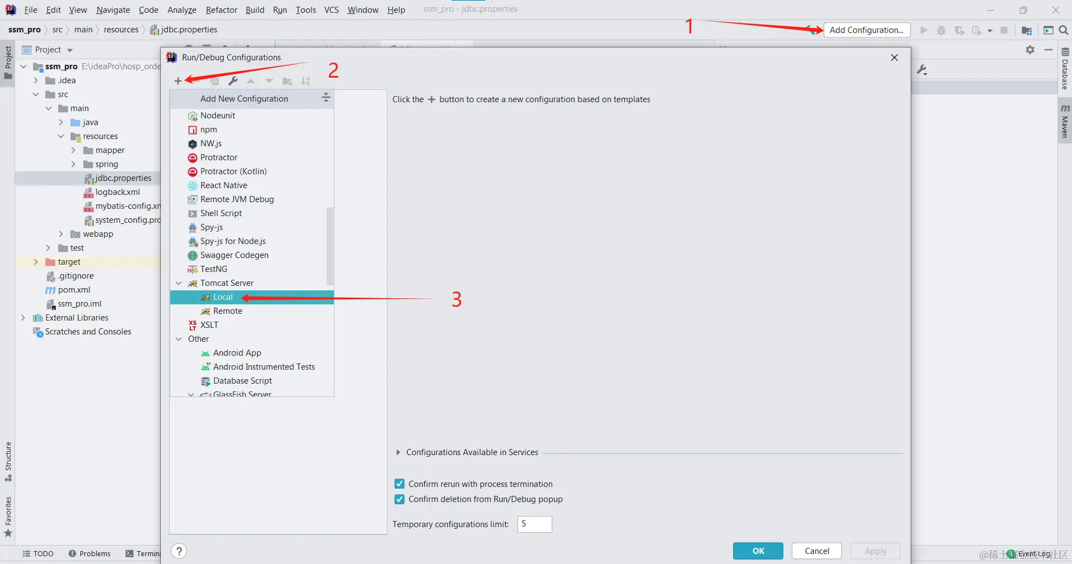Click the Cancel button
The width and height of the screenshot is (1072, 564).
[x=817, y=551]
